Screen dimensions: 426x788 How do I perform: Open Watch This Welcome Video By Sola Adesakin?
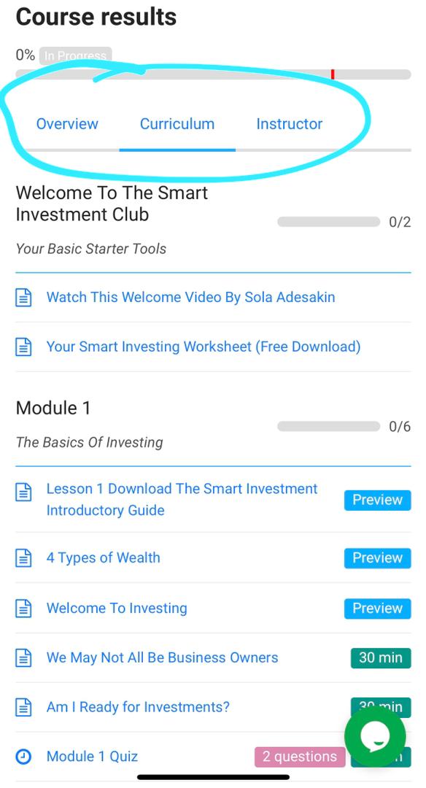click(191, 297)
